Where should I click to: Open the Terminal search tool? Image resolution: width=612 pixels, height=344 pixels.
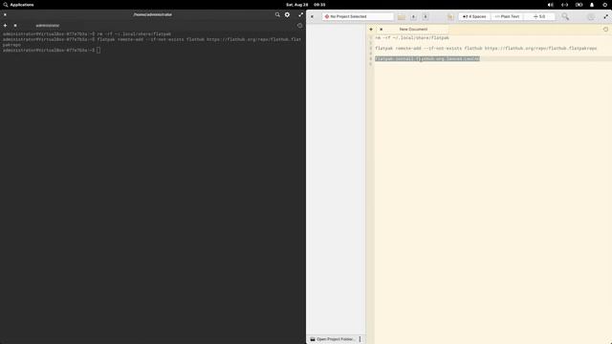(x=277, y=15)
